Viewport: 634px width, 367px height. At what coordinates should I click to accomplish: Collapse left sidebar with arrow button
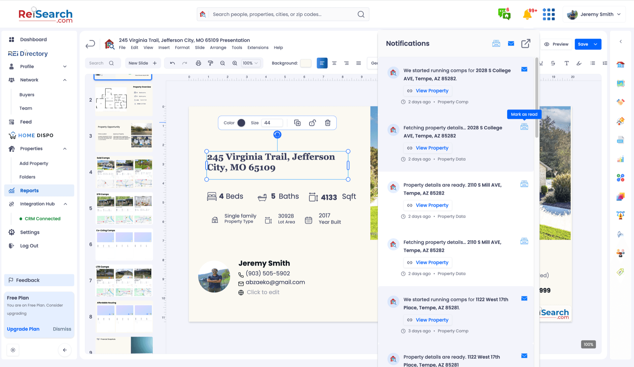coord(65,350)
